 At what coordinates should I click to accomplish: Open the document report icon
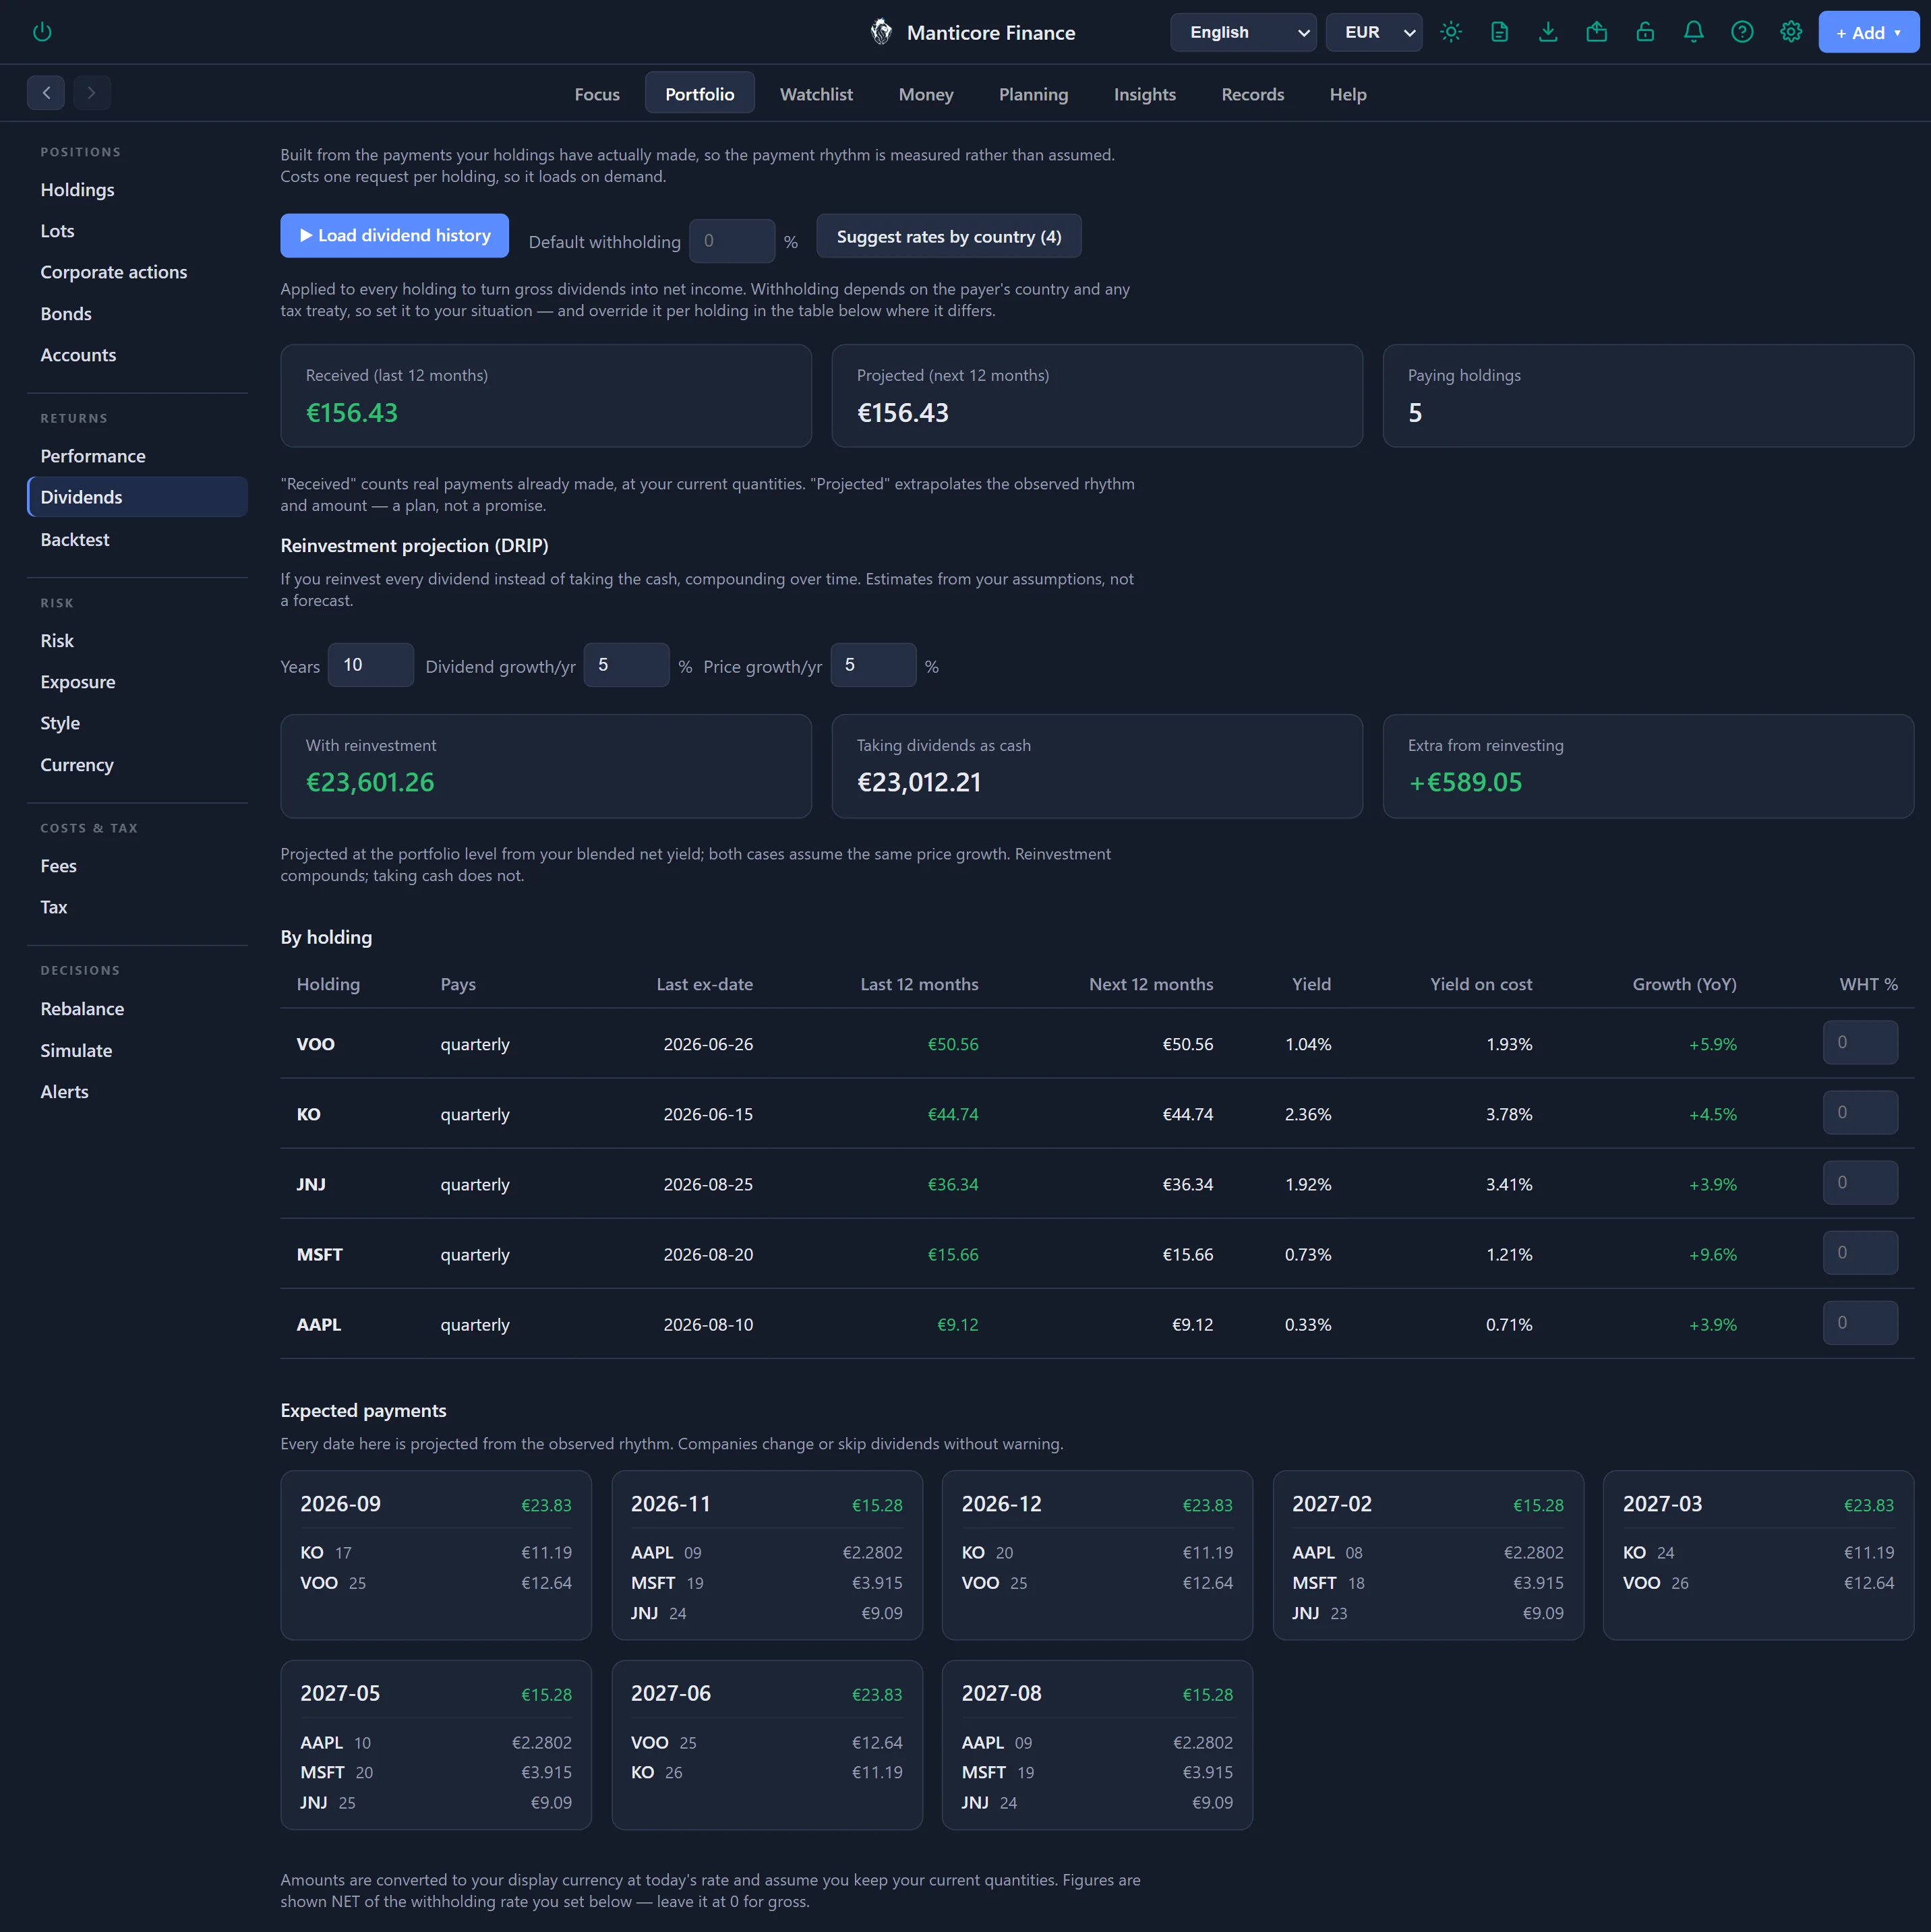click(x=1499, y=32)
